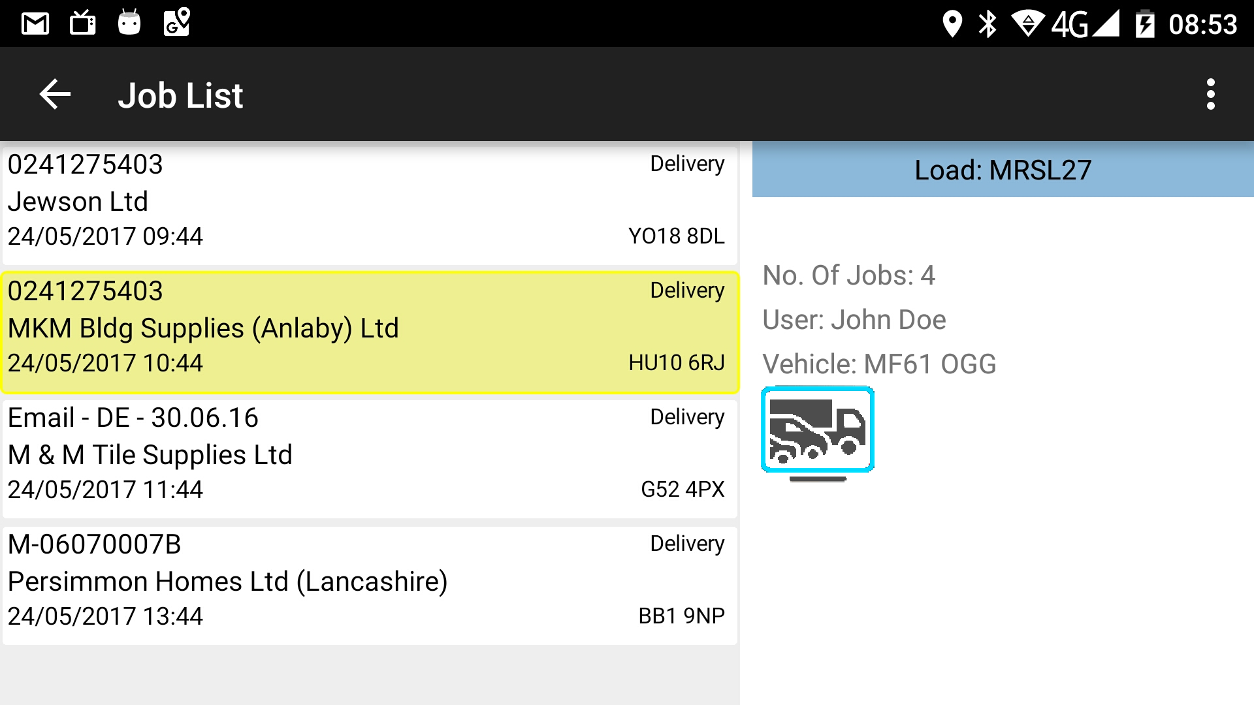Screen dimensions: 1254x705
Task: Tap the maps notification icon in status bar
Action: [176, 22]
